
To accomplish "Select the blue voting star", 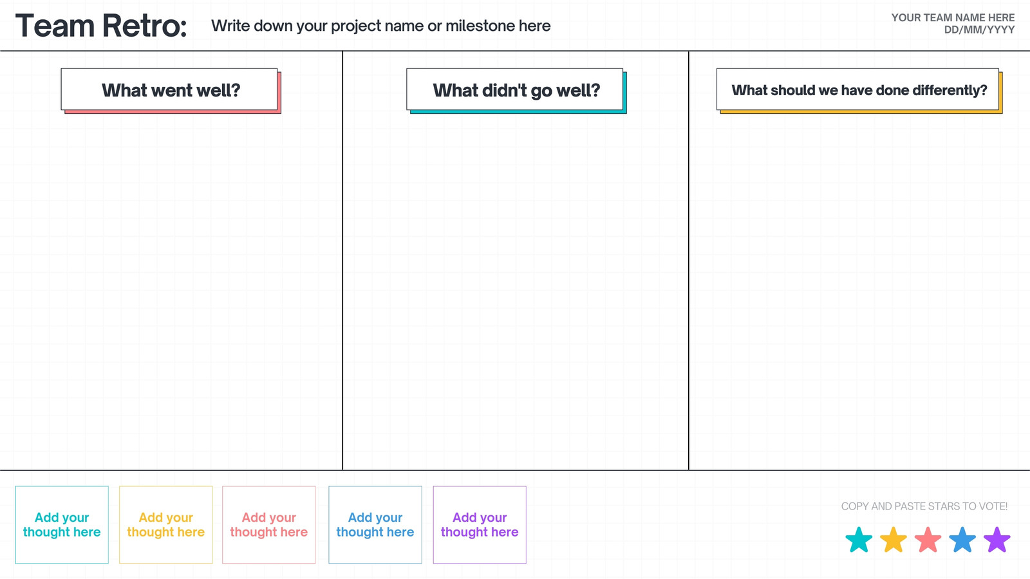I will click(x=962, y=540).
